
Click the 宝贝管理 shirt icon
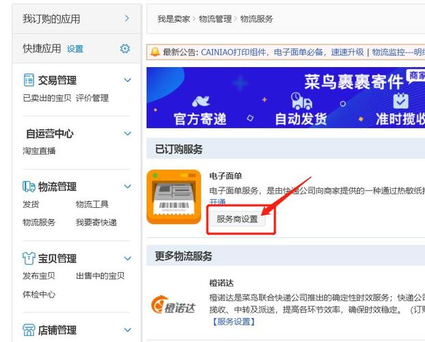pyautogui.click(x=29, y=258)
